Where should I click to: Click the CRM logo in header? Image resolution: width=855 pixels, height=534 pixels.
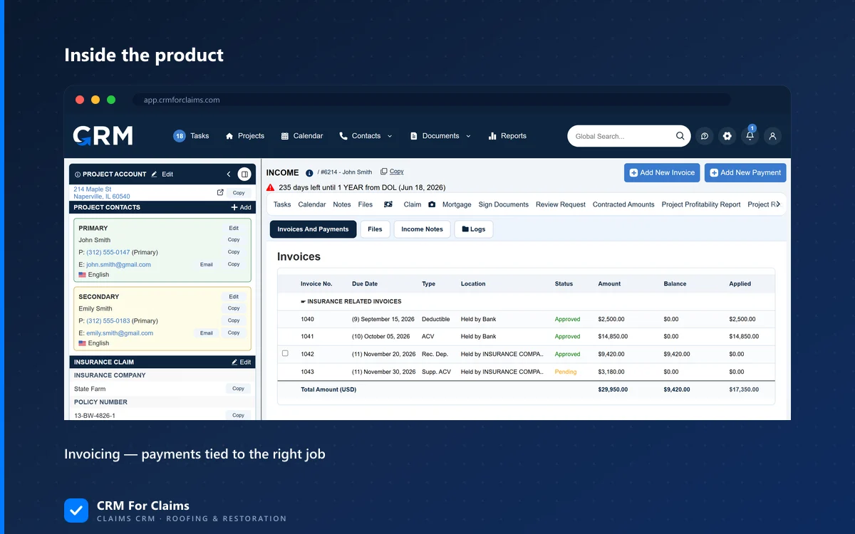(103, 135)
